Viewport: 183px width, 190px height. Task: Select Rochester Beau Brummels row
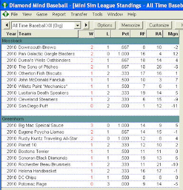tap(90, 164)
